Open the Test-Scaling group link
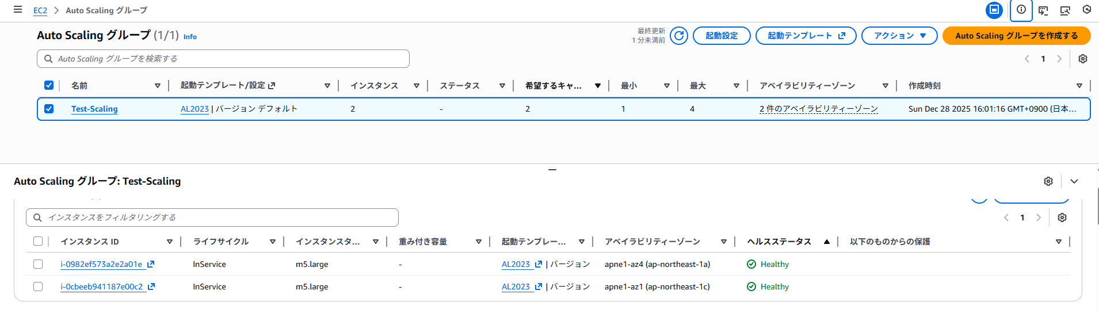Viewport: 1099px width, 313px height. pyautogui.click(x=94, y=109)
